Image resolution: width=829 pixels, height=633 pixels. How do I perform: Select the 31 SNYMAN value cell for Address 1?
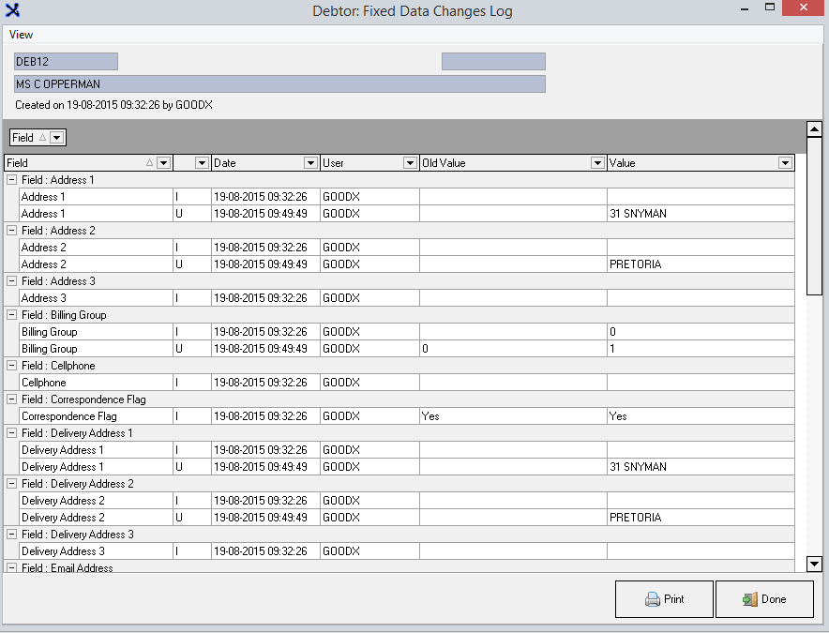pos(700,214)
